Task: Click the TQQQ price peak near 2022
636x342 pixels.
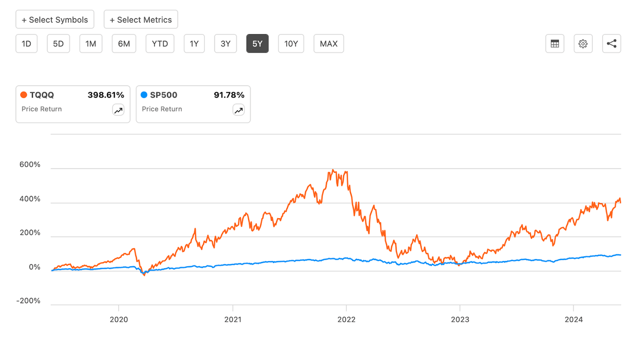Action: pos(332,170)
